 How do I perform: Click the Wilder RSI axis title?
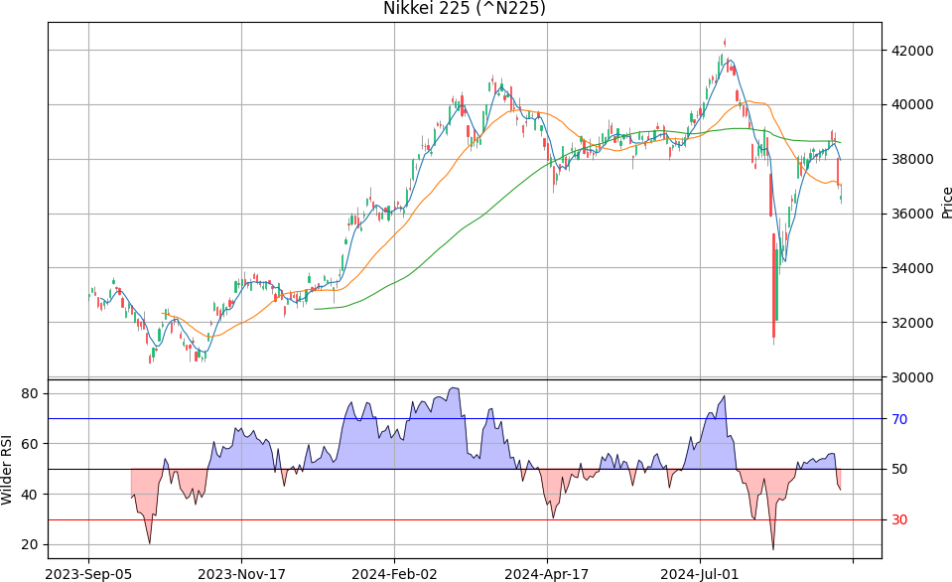(7, 470)
